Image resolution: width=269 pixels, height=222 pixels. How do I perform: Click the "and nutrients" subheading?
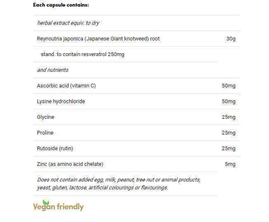pyautogui.click(x=52, y=70)
